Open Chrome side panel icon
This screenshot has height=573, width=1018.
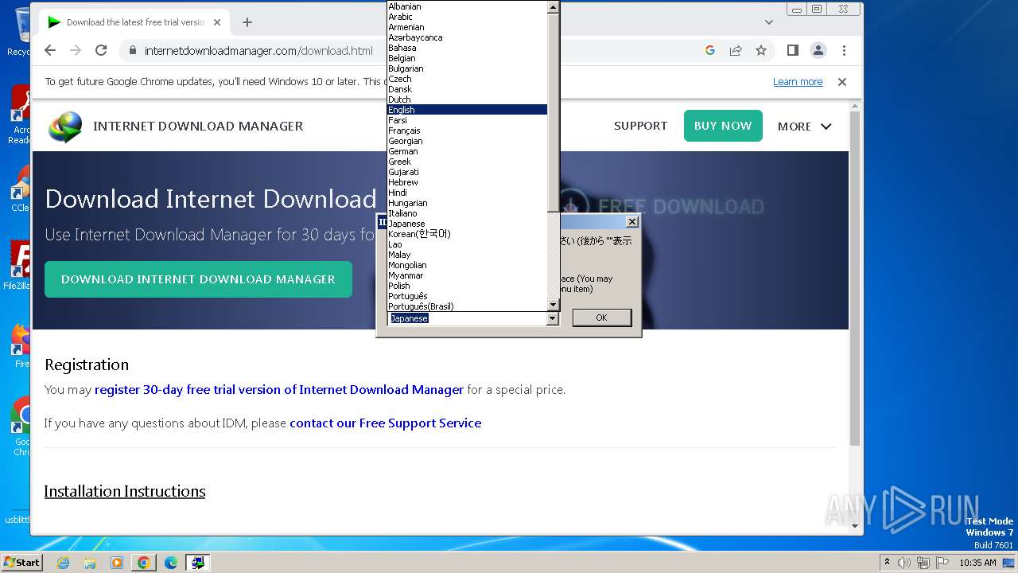point(793,50)
